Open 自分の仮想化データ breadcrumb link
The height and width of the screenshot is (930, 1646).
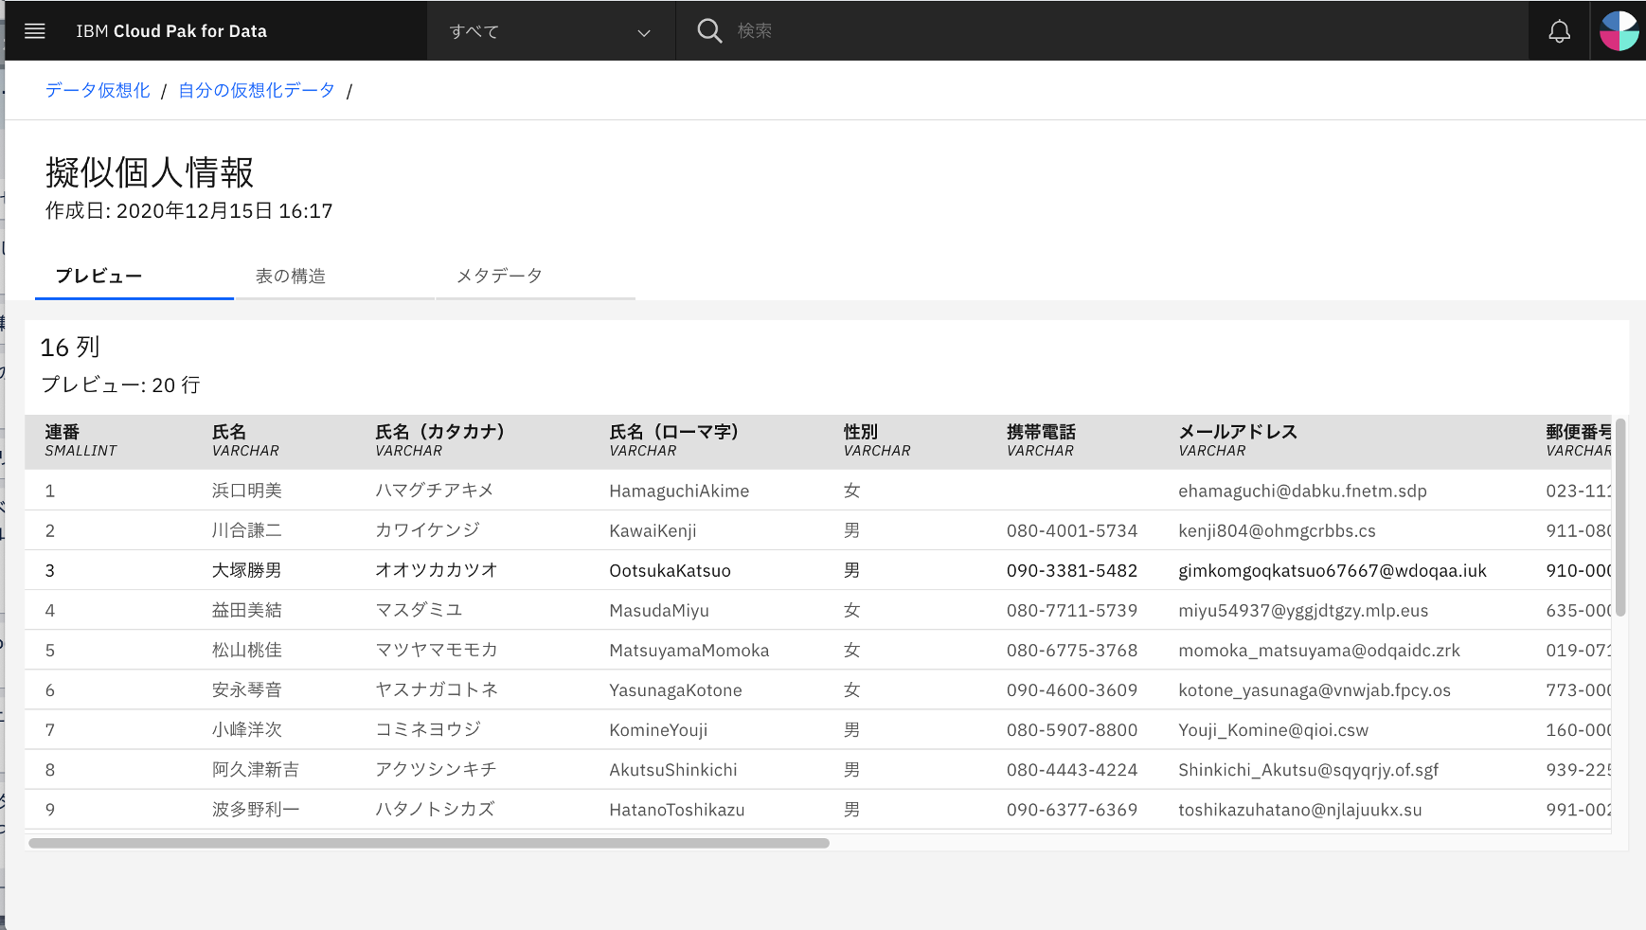point(256,90)
